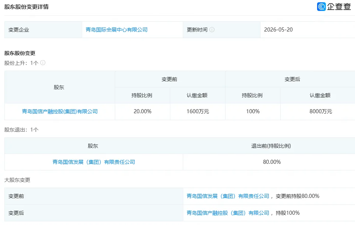The width and height of the screenshot is (355, 225).
Task: Click 持股比例 header under 变更后
Action: (252, 95)
